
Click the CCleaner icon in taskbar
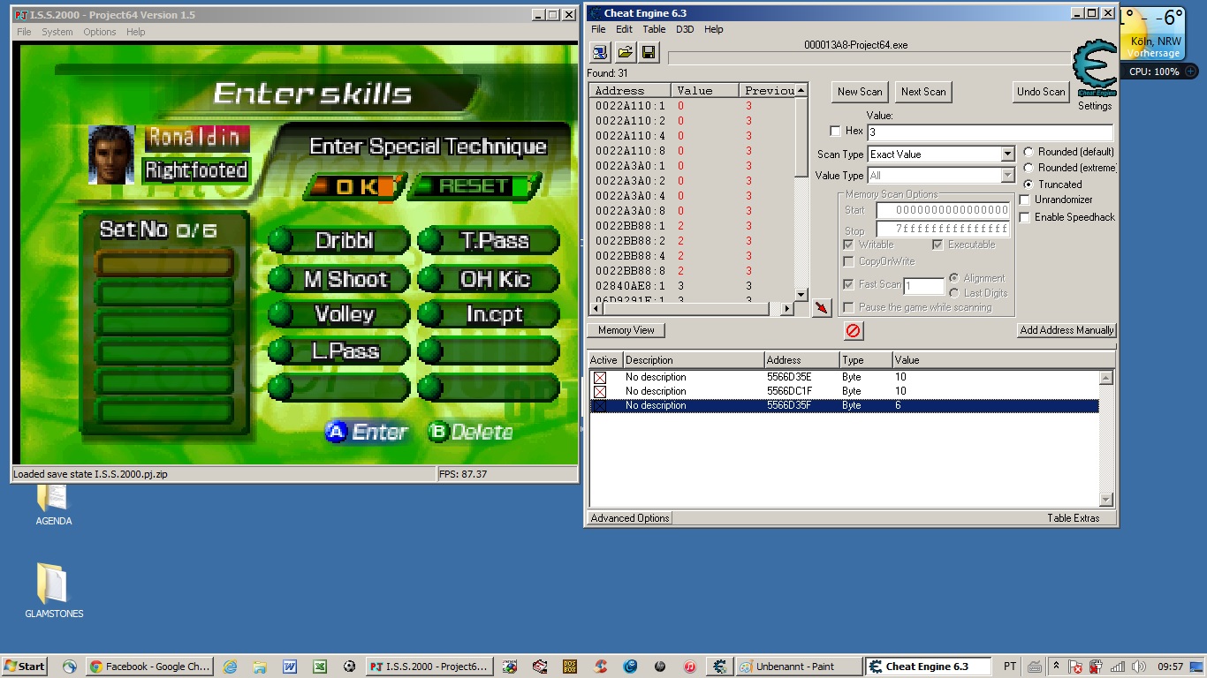click(600, 667)
